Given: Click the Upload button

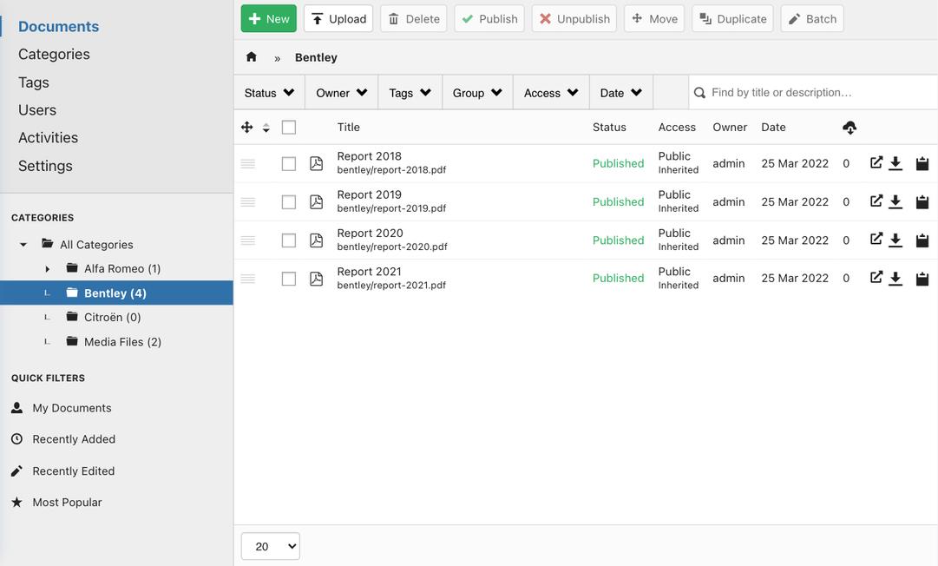Looking at the screenshot, I should [338, 18].
